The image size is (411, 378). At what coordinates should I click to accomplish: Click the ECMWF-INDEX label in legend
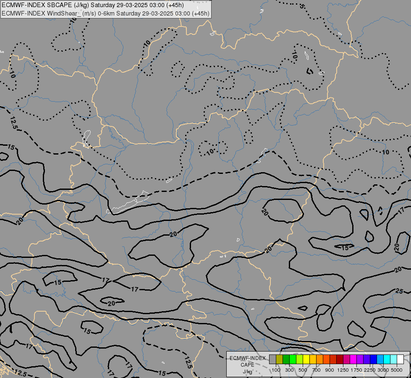click(247, 358)
